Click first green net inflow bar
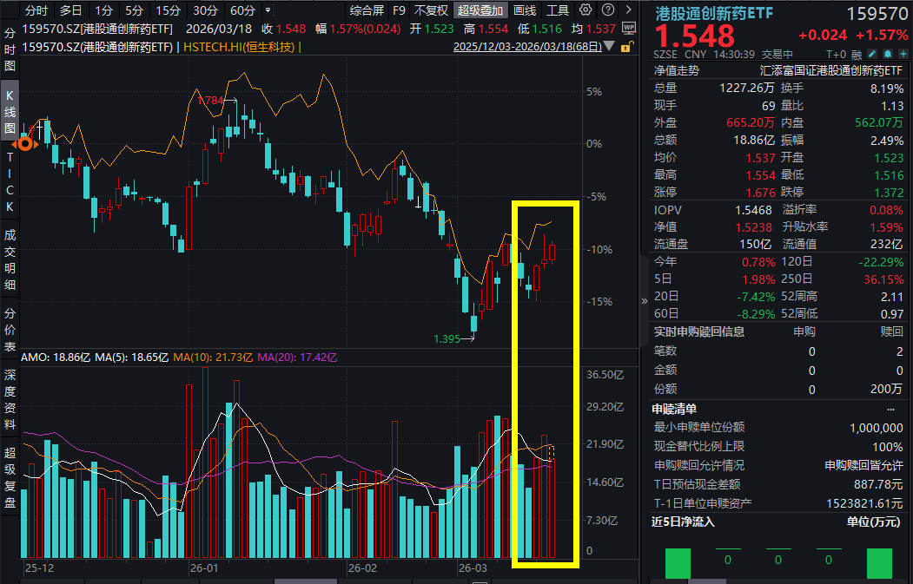913x584 pixels. coord(678,564)
